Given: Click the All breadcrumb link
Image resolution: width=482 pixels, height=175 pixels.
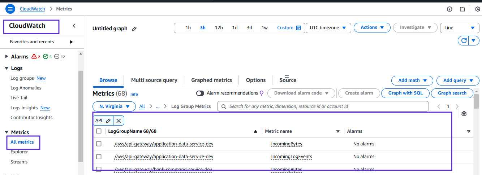Looking at the screenshot, I should pos(142,106).
